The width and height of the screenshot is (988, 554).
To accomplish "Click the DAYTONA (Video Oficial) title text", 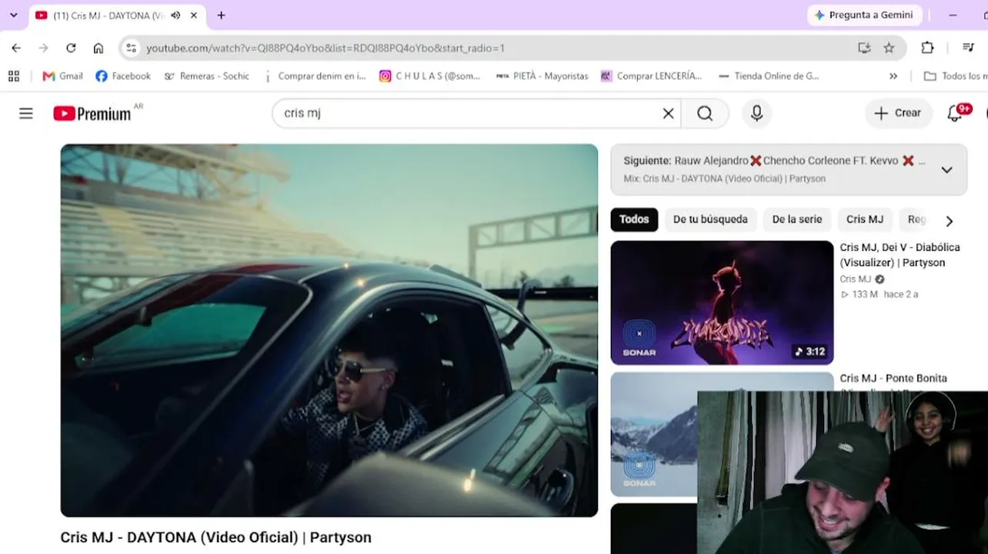I will [216, 537].
